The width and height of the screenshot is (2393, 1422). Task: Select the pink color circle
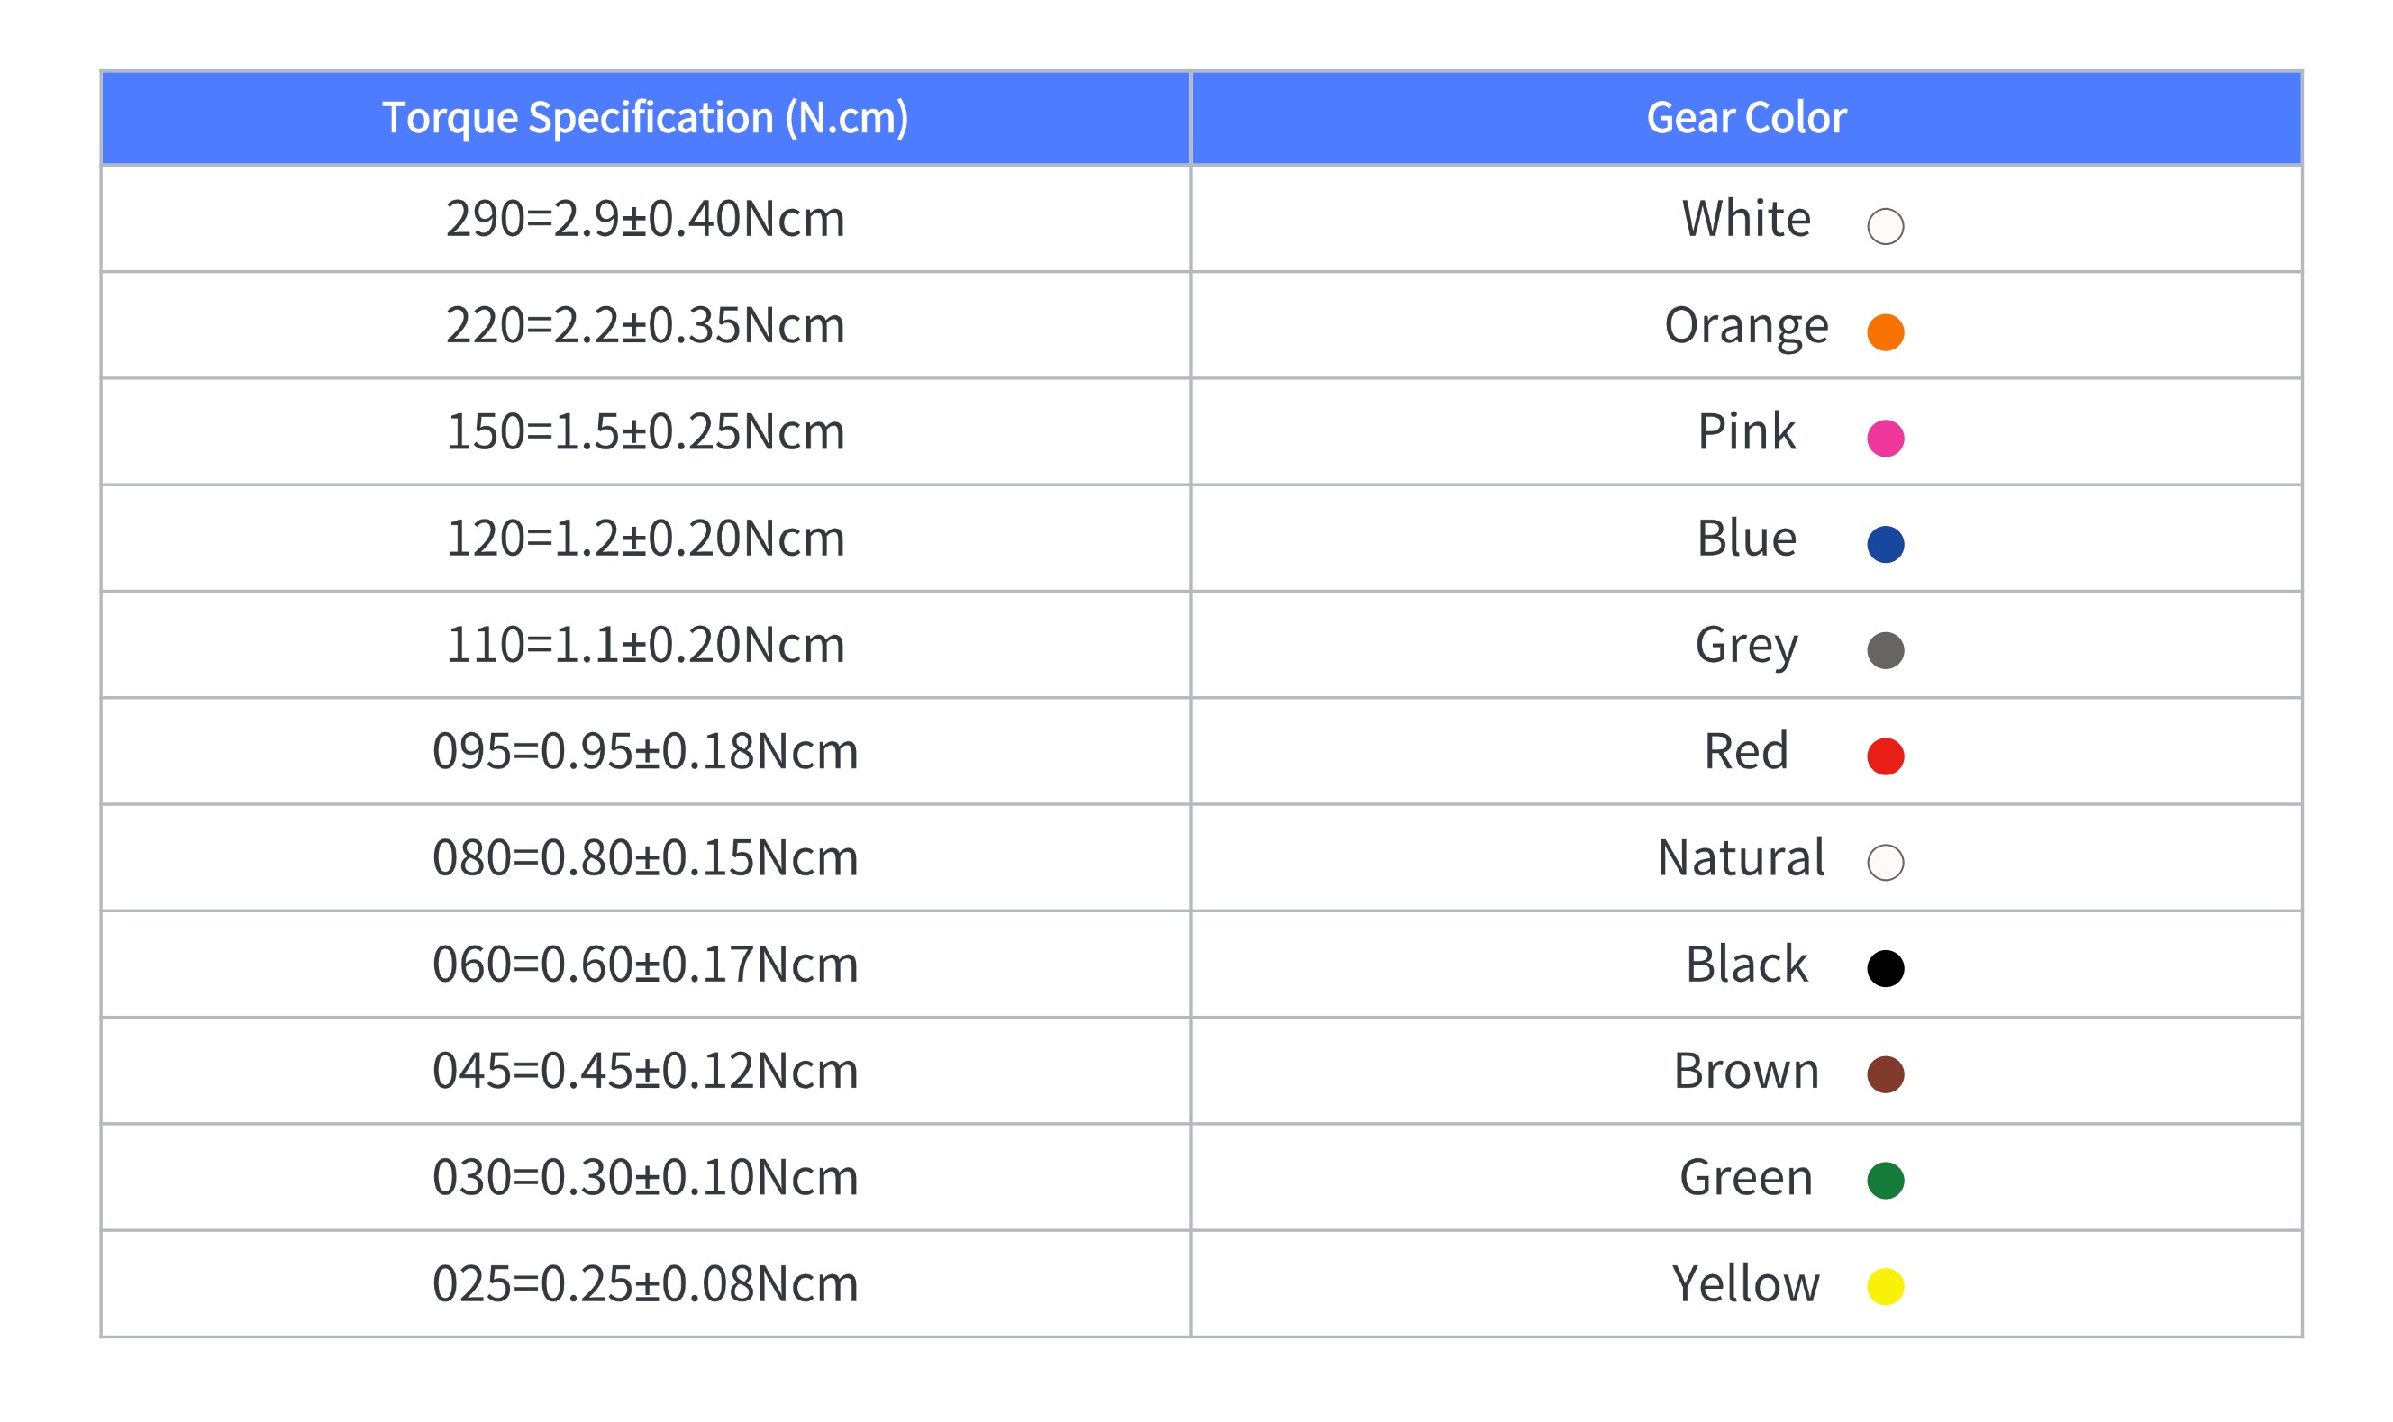1884,438
